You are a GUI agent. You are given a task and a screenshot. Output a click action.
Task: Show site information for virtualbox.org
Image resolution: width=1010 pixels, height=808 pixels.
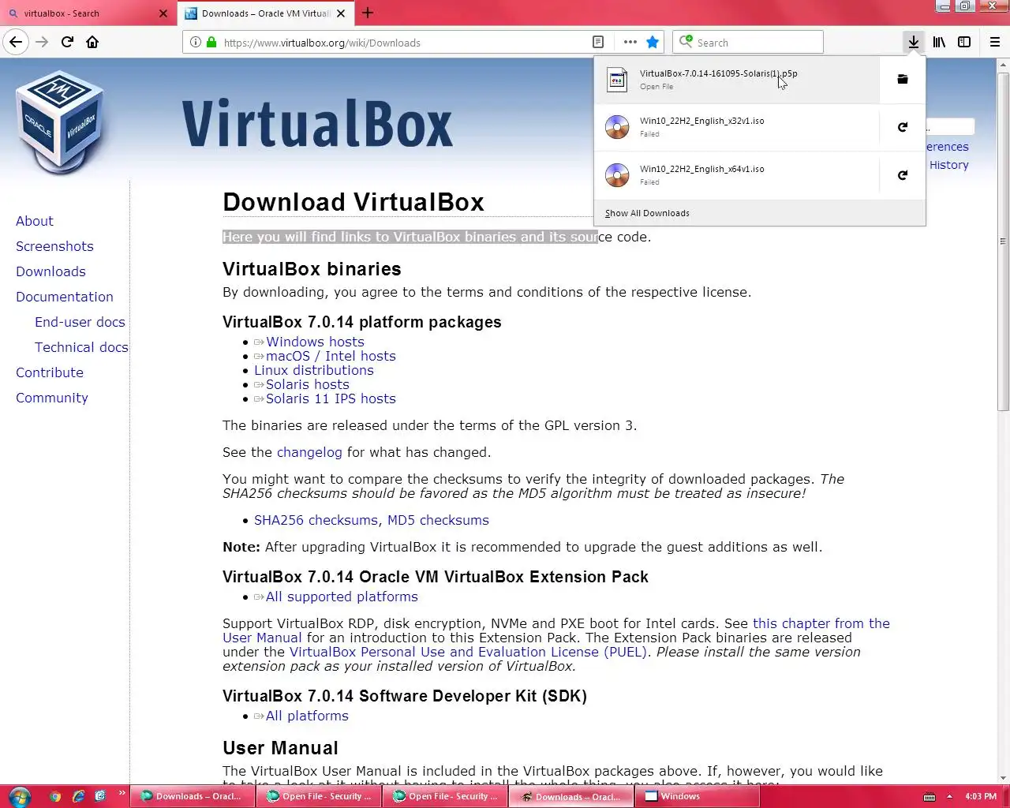pos(195,43)
